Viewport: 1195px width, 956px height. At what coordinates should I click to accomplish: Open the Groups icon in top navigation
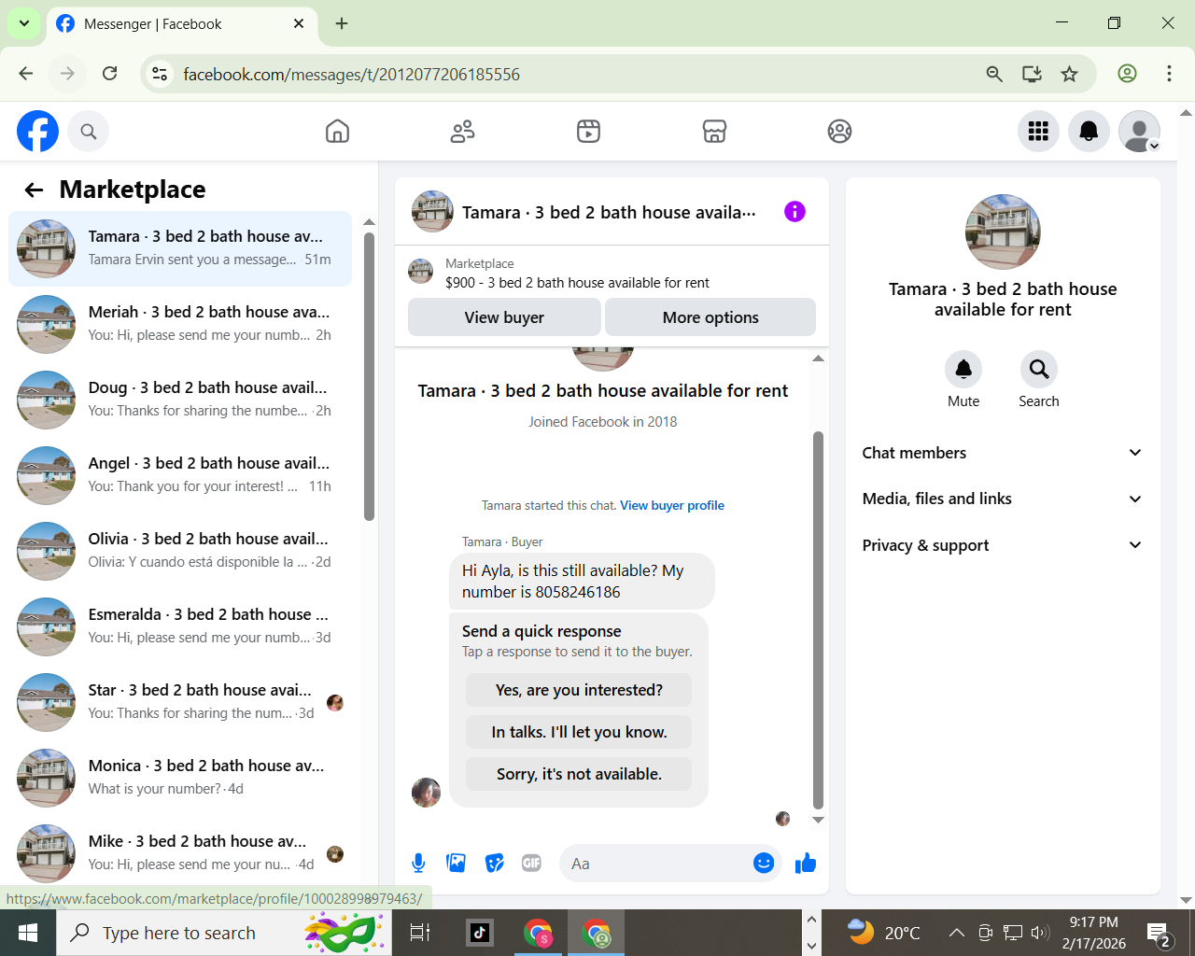pos(839,132)
